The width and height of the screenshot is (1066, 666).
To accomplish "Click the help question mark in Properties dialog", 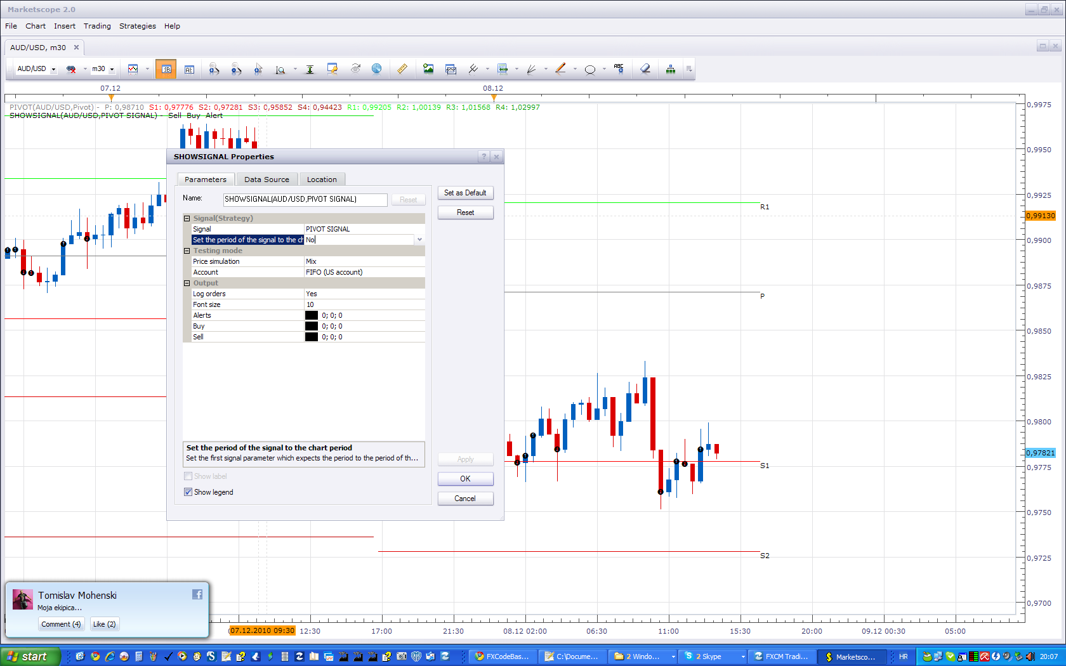I will (484, 157).
